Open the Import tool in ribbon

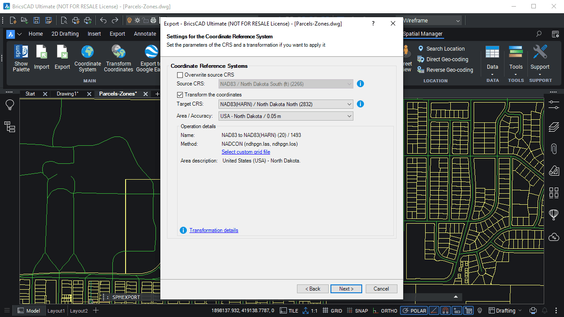point(41,52)
